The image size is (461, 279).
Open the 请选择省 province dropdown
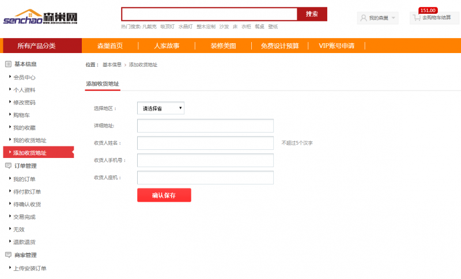(161, 108)
